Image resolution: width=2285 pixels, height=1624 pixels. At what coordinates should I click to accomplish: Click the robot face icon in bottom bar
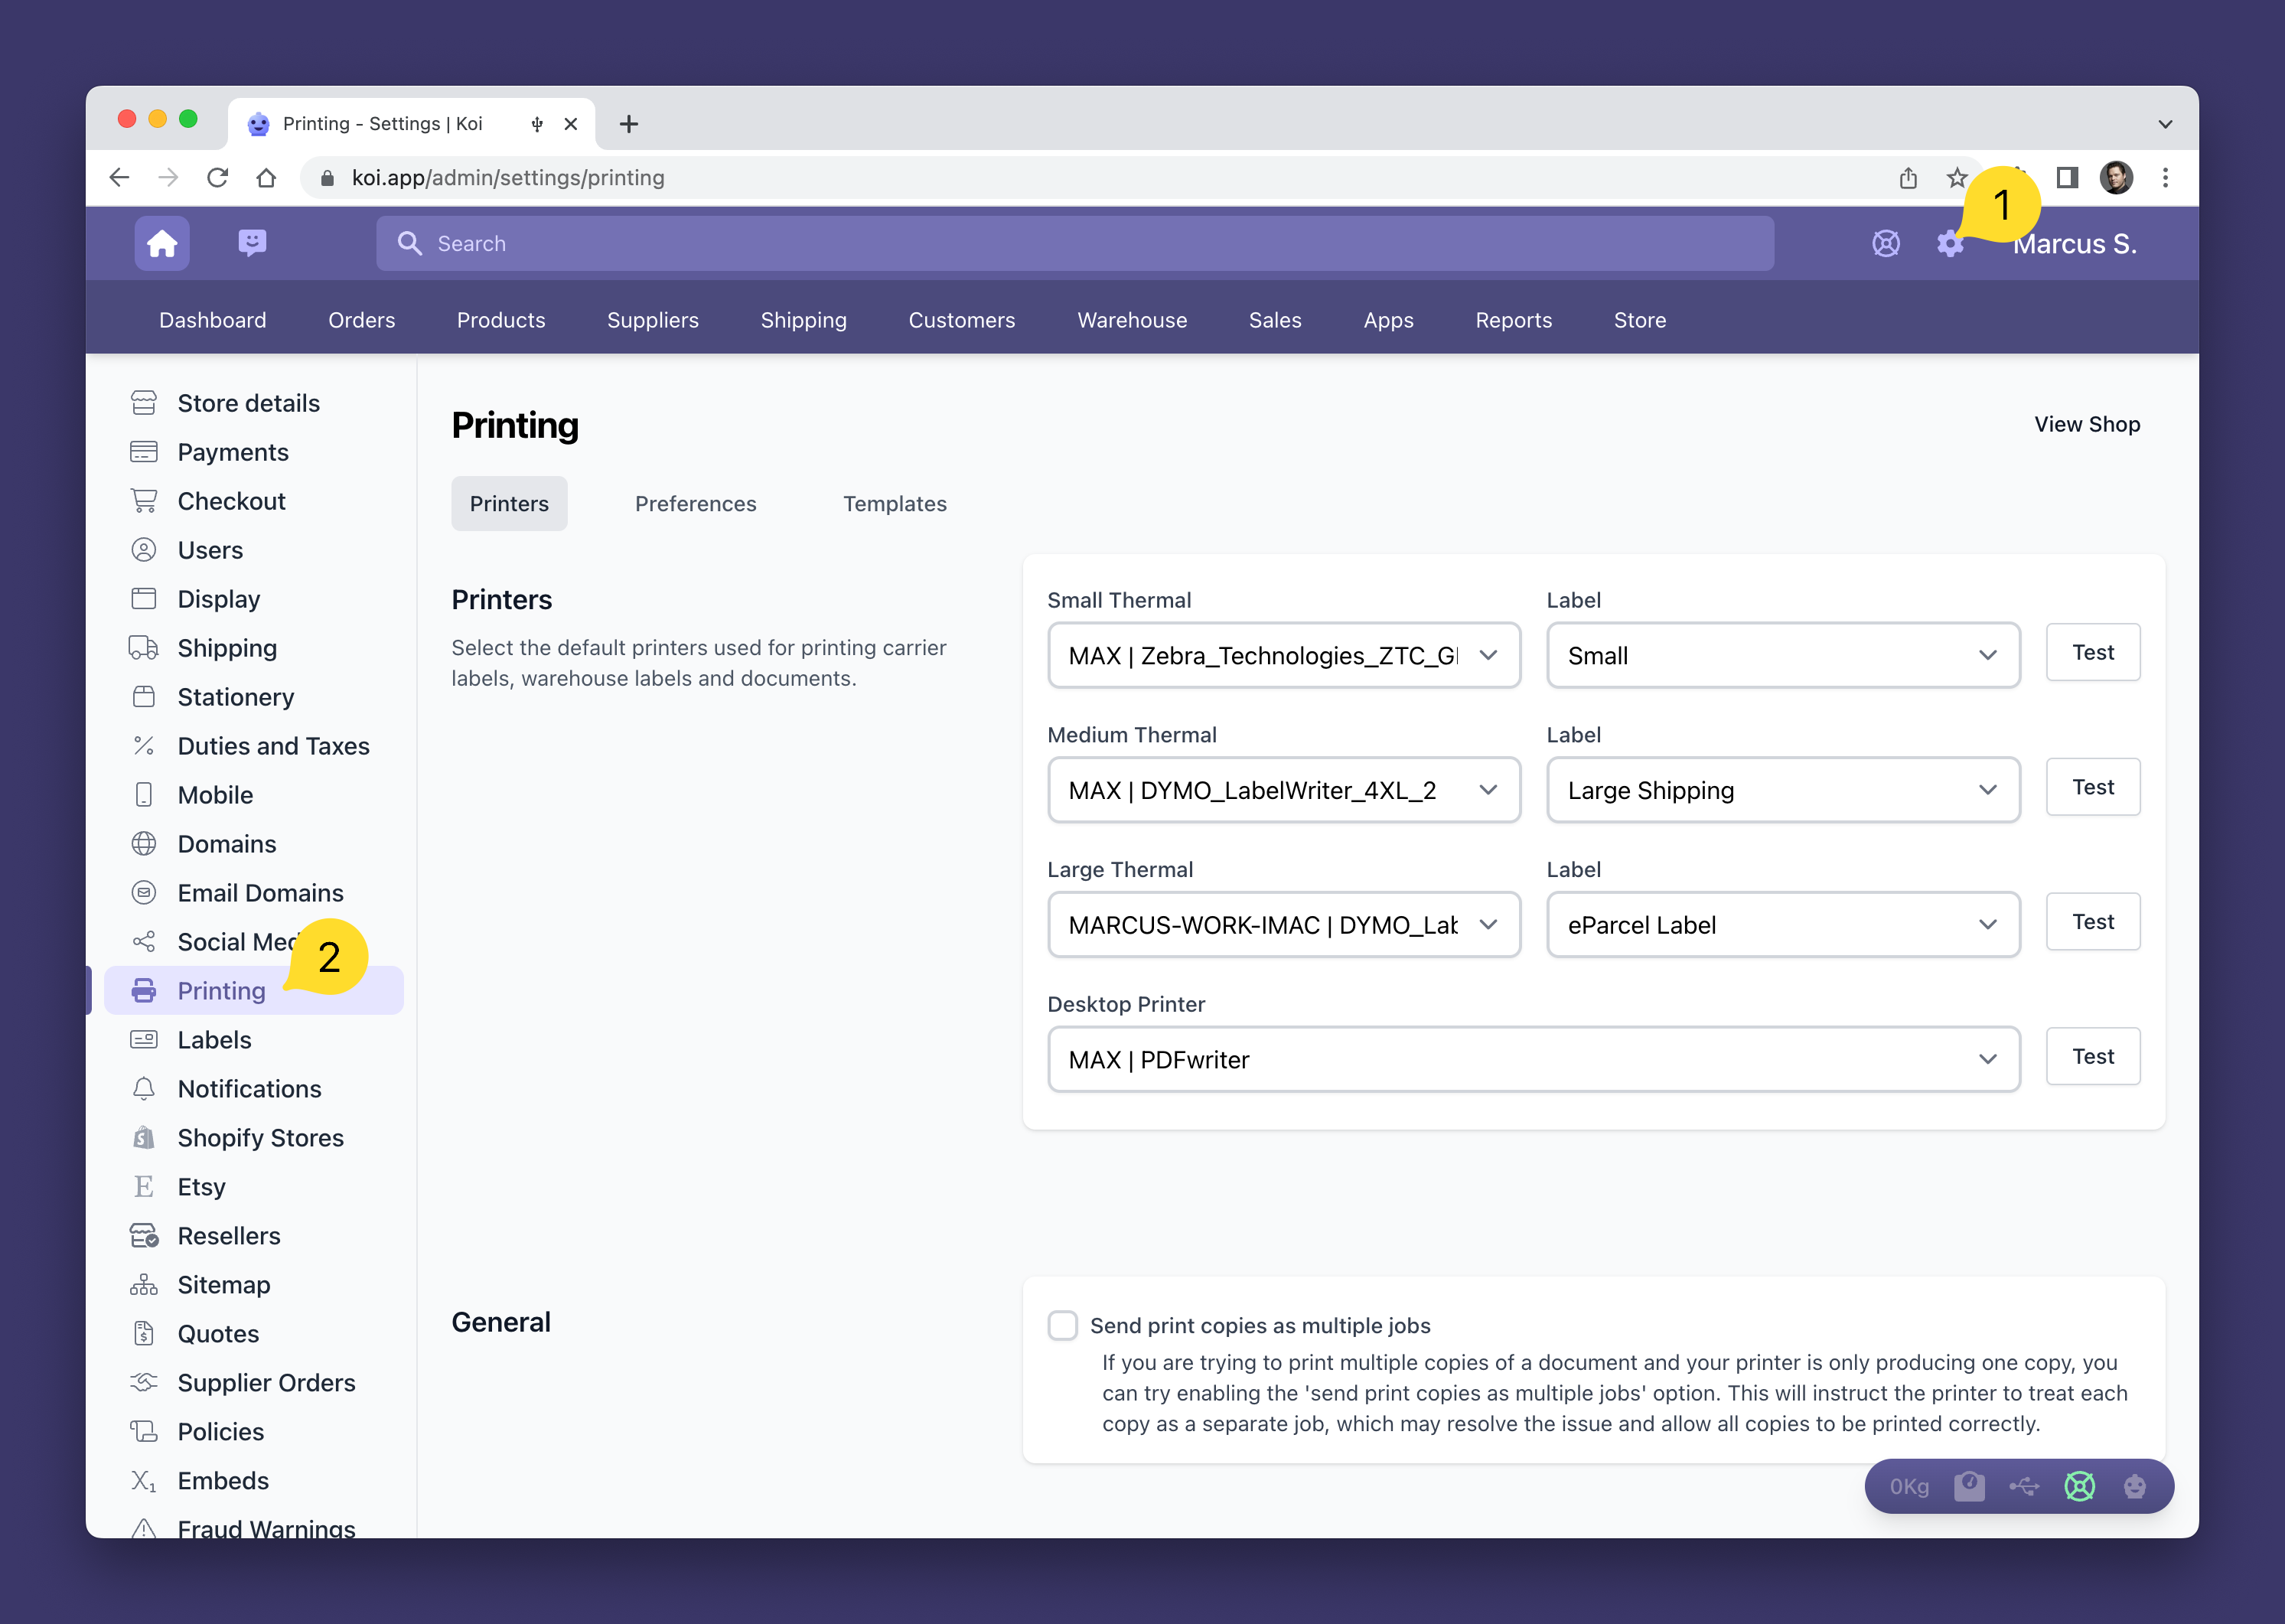click(2134, 1486)
